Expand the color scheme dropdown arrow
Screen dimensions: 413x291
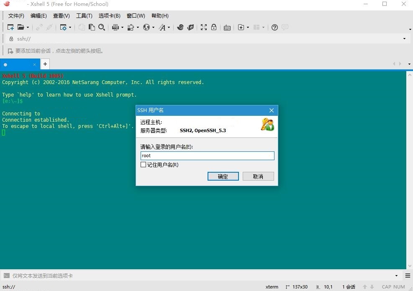click(138, 27)
